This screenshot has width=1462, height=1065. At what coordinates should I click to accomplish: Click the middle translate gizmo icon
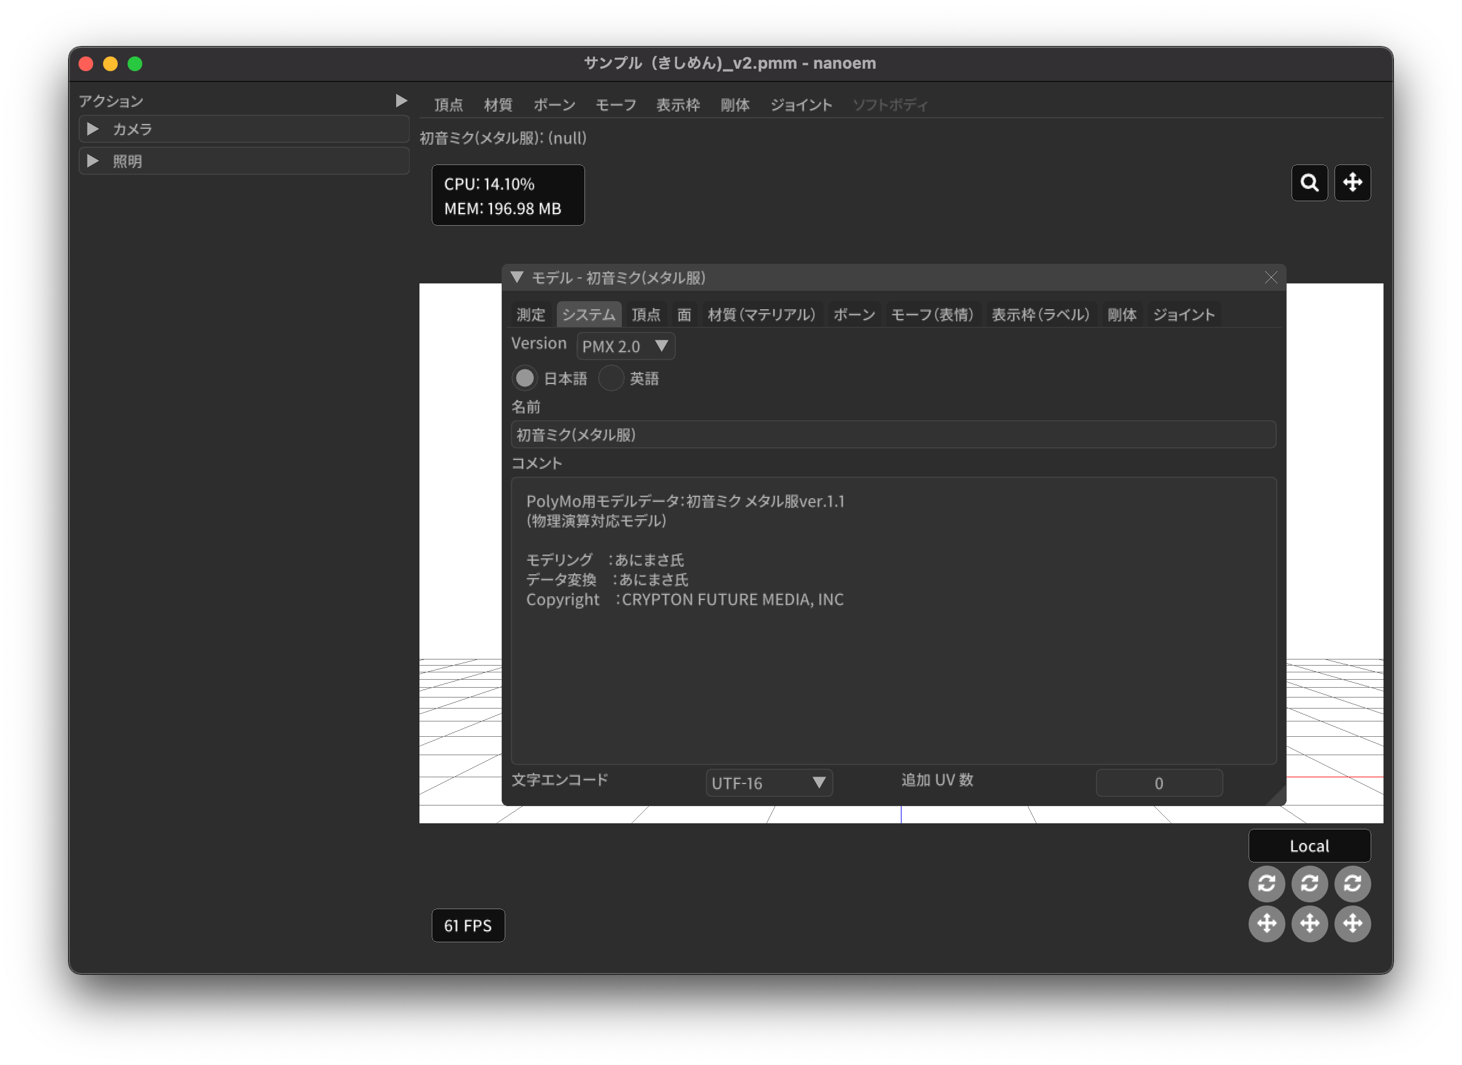(x=1309, y=923)
